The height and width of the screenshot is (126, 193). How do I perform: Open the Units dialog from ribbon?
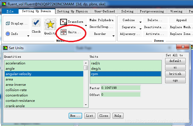click(71, 32)
